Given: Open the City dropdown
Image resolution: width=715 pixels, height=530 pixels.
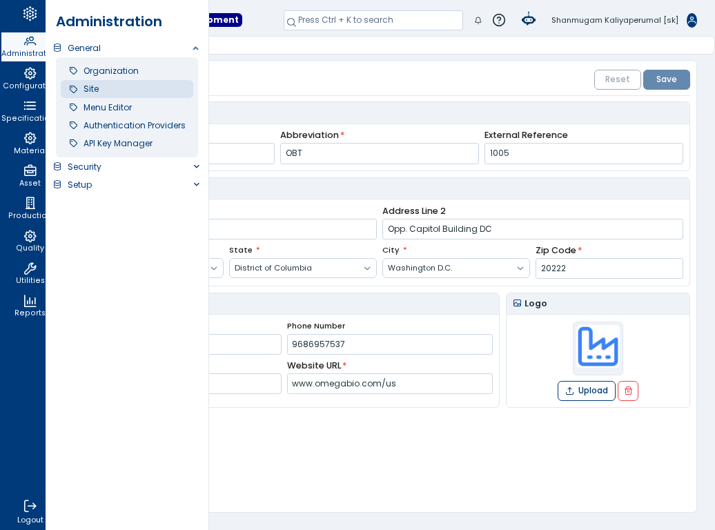Looking at the screenshot, I should tap(456, 268).
